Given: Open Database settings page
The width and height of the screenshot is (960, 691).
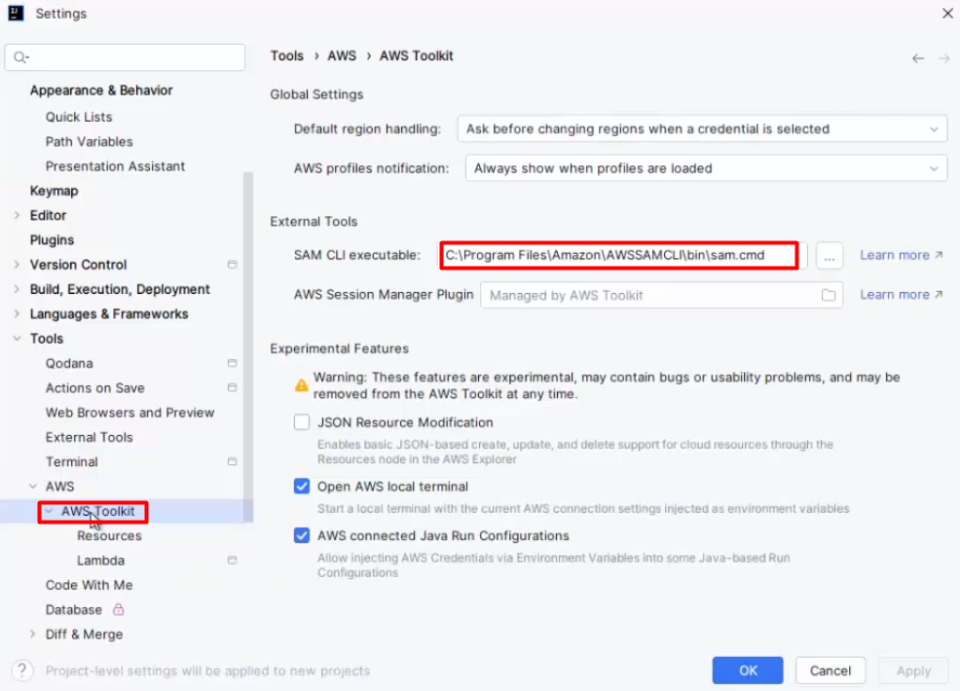Looking at the screenshot, I should click(74, 609).
